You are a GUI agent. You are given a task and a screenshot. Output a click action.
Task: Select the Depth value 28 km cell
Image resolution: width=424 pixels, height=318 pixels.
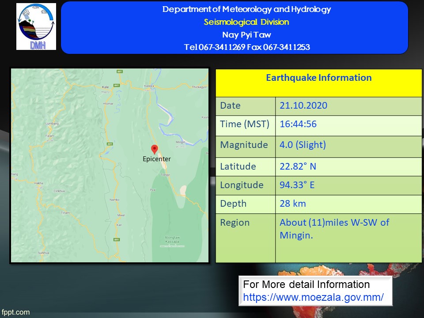pyautogui.click(x=292, y=204)
